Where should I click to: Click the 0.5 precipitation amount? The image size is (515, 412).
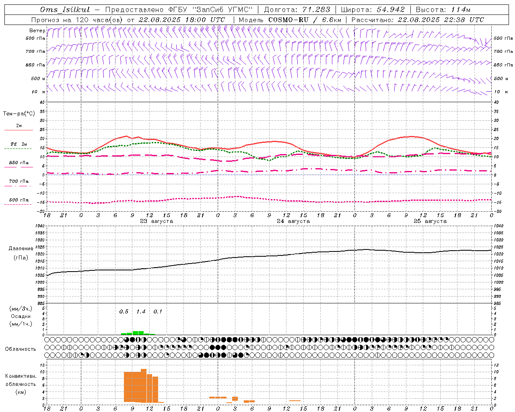point(124,311)
